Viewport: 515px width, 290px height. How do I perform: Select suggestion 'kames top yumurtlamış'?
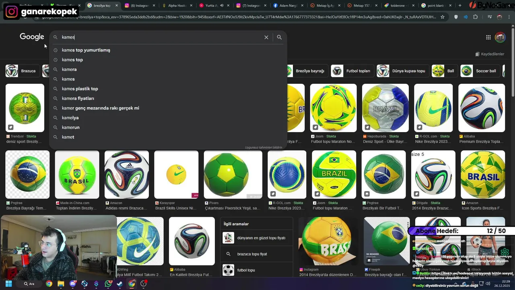tap(168, 50)
